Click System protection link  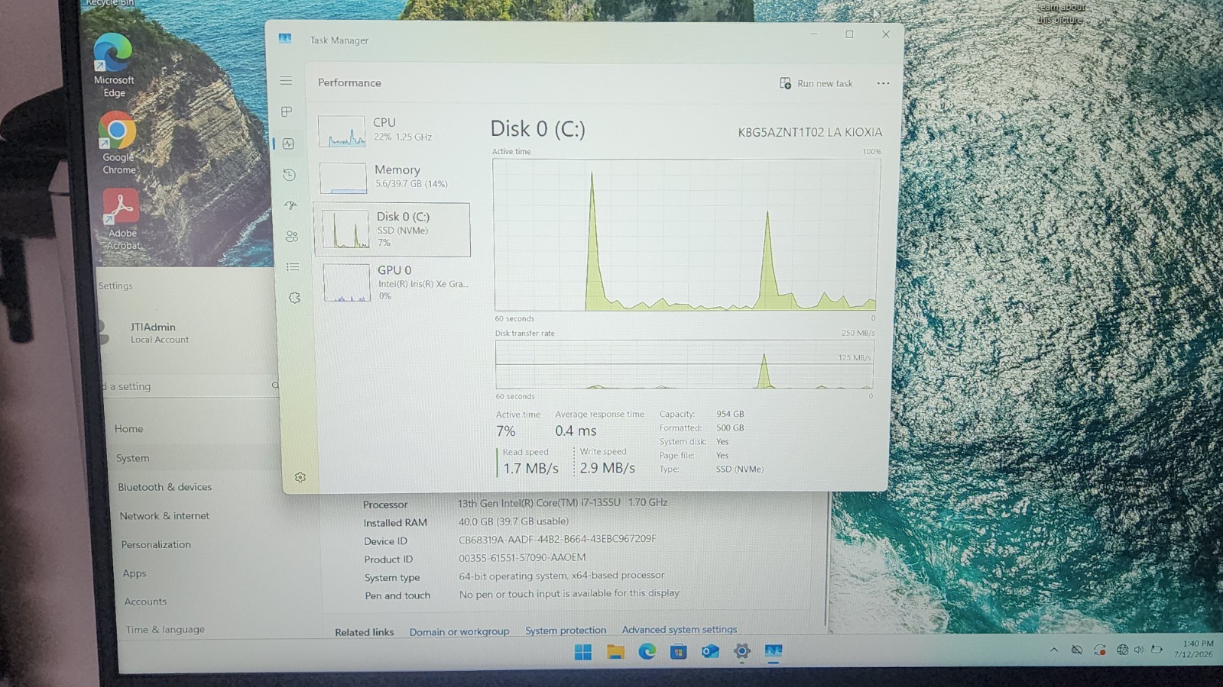pos(566,631)
